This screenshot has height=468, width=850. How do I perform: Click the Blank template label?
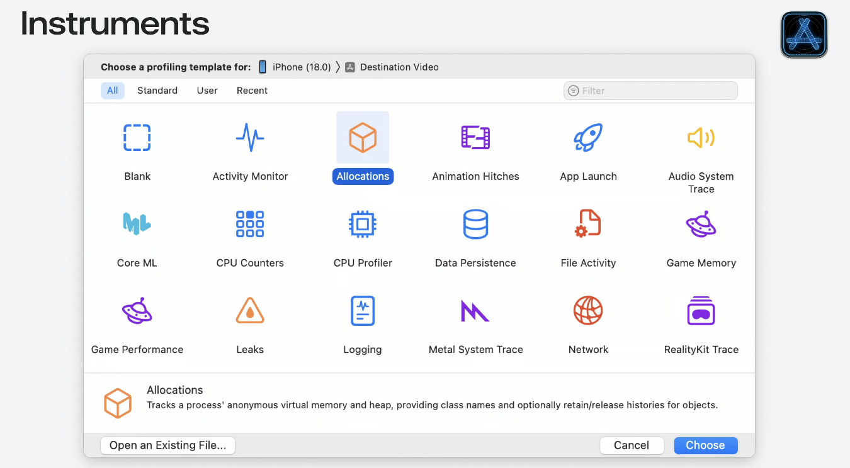tap(137, 177)
